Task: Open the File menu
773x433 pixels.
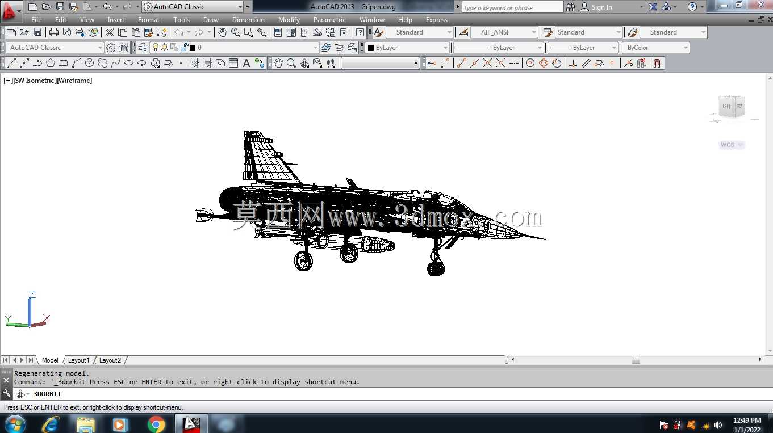Action: 36,20
